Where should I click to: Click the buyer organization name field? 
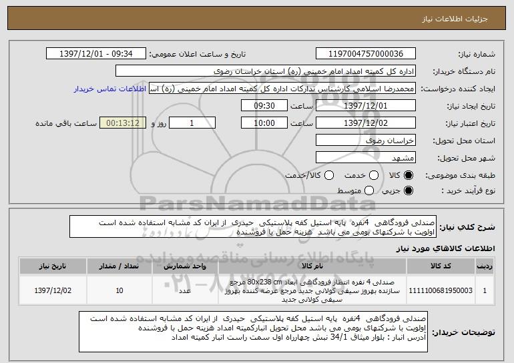coord(266,71)
